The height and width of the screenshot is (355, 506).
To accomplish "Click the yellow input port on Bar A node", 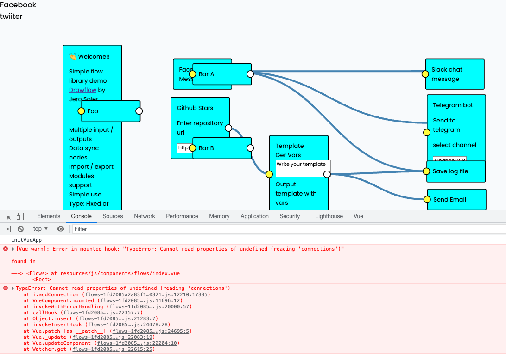I will click(x=192, y=74).
